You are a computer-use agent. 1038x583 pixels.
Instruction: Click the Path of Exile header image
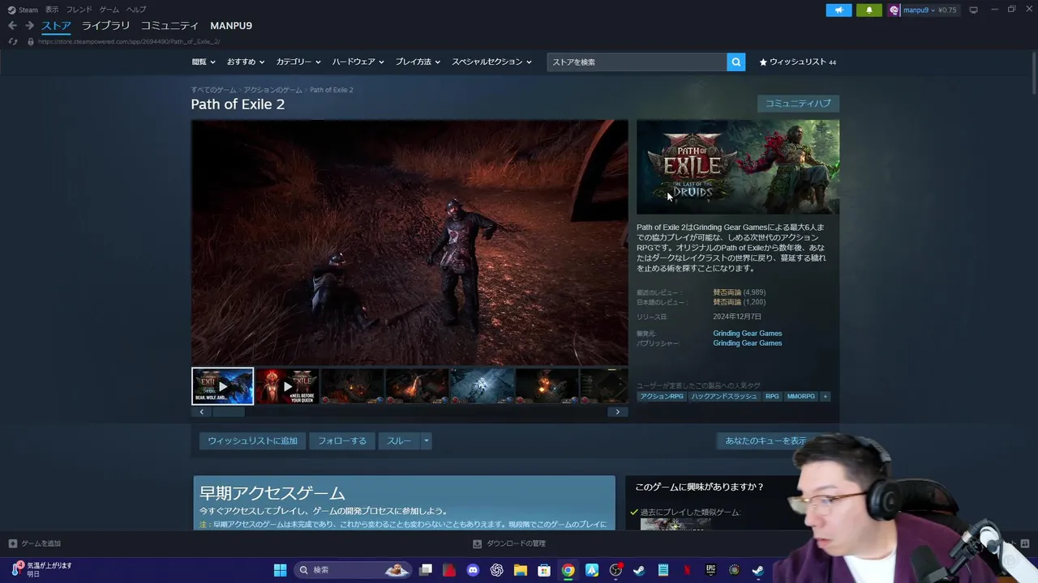pos(738,167)
